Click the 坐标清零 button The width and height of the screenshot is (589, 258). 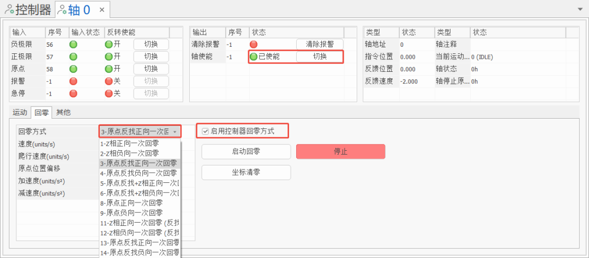(x=246, y=173)
